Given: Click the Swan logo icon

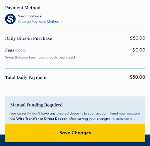Looking at the screenshot, I should click(10, 19).
